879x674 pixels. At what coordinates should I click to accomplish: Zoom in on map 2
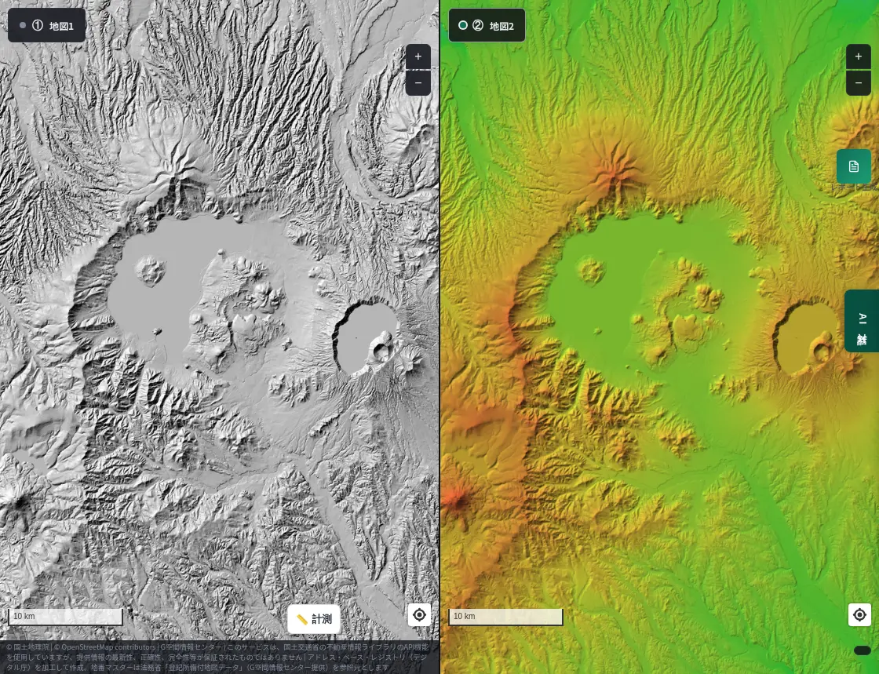pyautogui.click(x=859, y=56)
